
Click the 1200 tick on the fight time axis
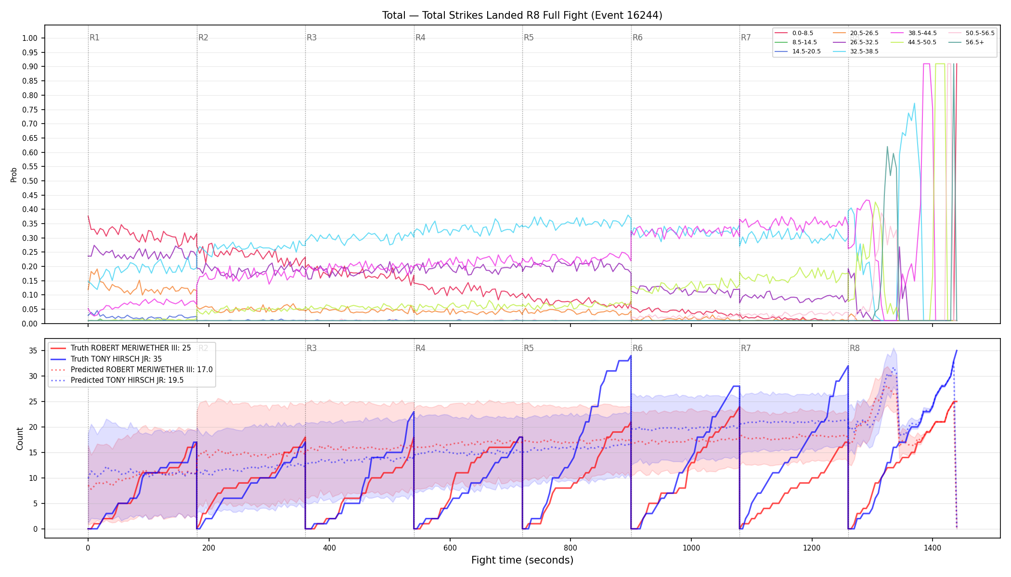coord(812,548)
